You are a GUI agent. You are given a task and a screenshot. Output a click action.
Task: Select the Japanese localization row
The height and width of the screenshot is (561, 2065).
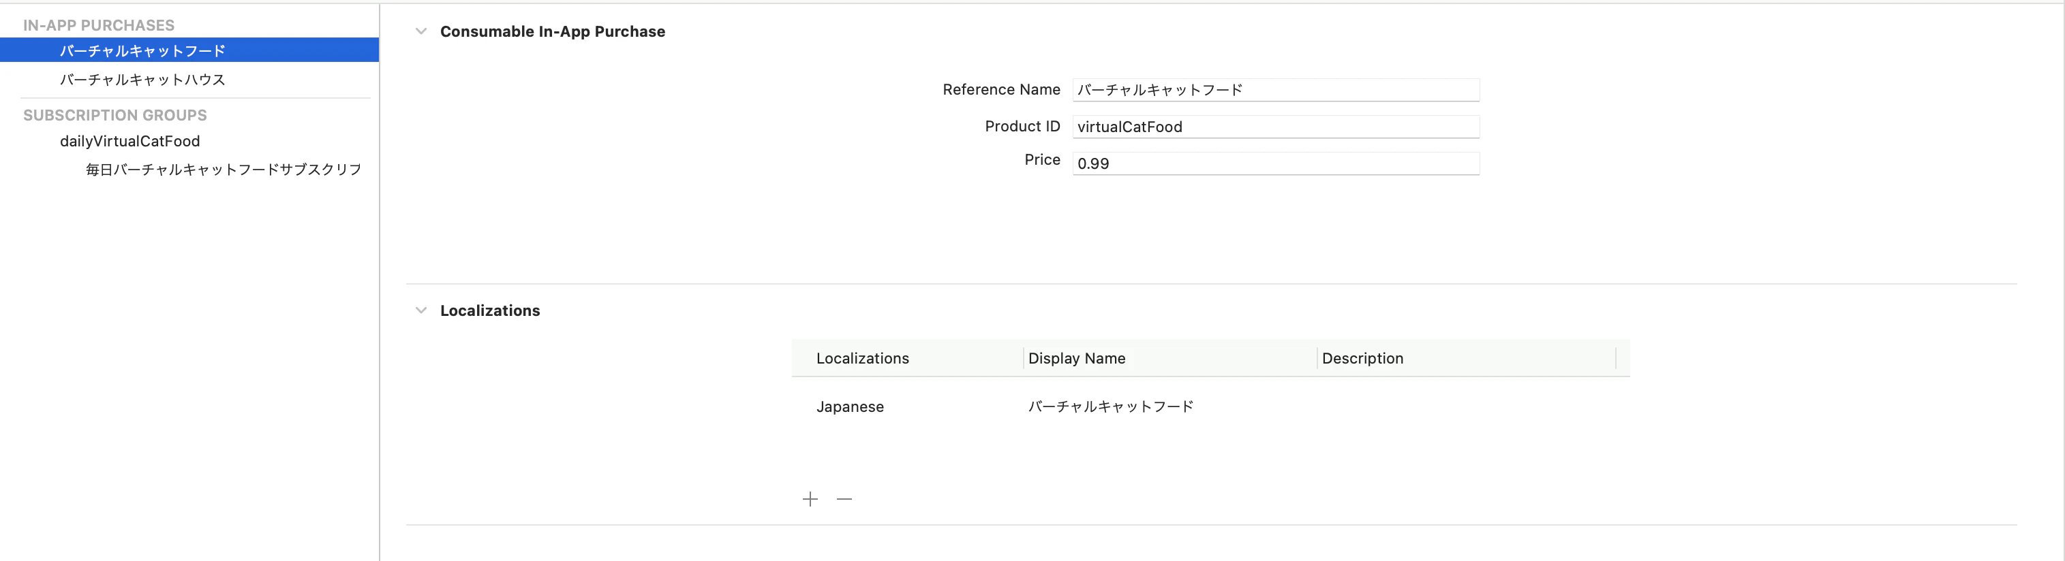tap(1210, 406)
